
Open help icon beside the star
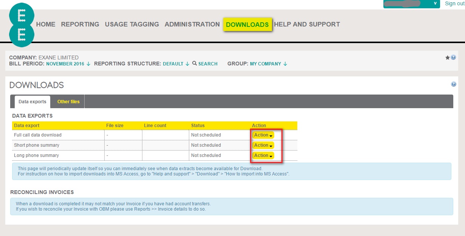coord(453,57)
